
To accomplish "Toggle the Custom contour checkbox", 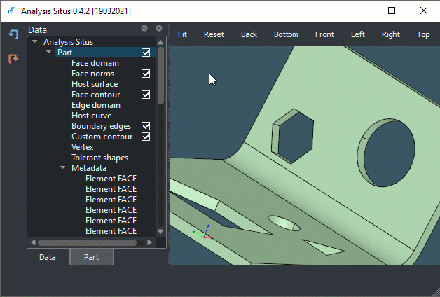I will click(146, 137).
